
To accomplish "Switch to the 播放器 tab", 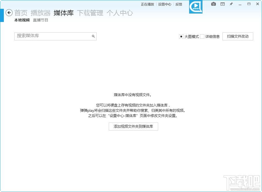I will coord(41,13).
